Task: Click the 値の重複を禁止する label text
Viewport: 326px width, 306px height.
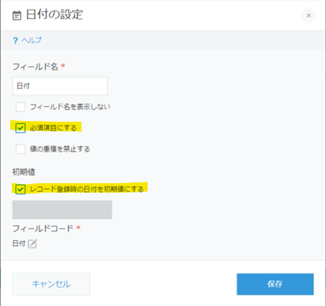Action: click(60, 149)
